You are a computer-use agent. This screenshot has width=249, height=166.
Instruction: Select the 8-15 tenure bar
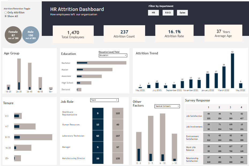tap(33, 137)
